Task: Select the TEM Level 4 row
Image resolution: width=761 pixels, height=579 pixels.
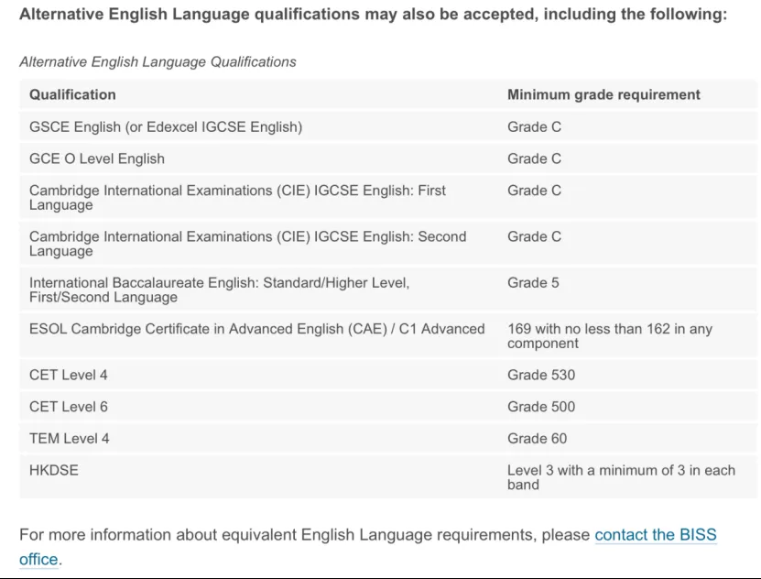Action: tap(70, 438)
